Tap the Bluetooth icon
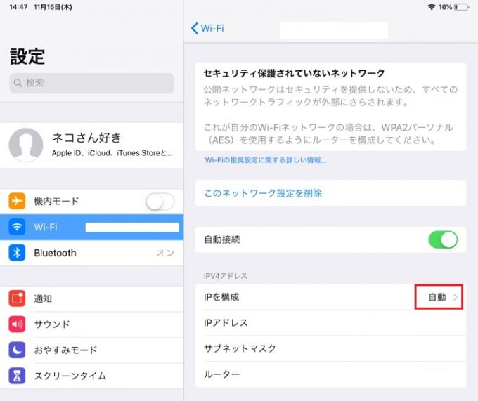This screenshot has height=401, width=478. [x=17, y=253]
